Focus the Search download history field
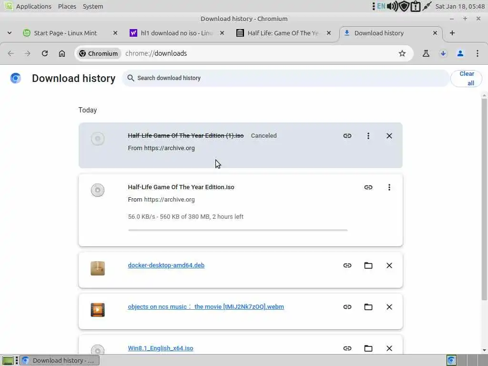Image resolution: width=488 pixels, height=366 pixels. [x=286, y=78]
